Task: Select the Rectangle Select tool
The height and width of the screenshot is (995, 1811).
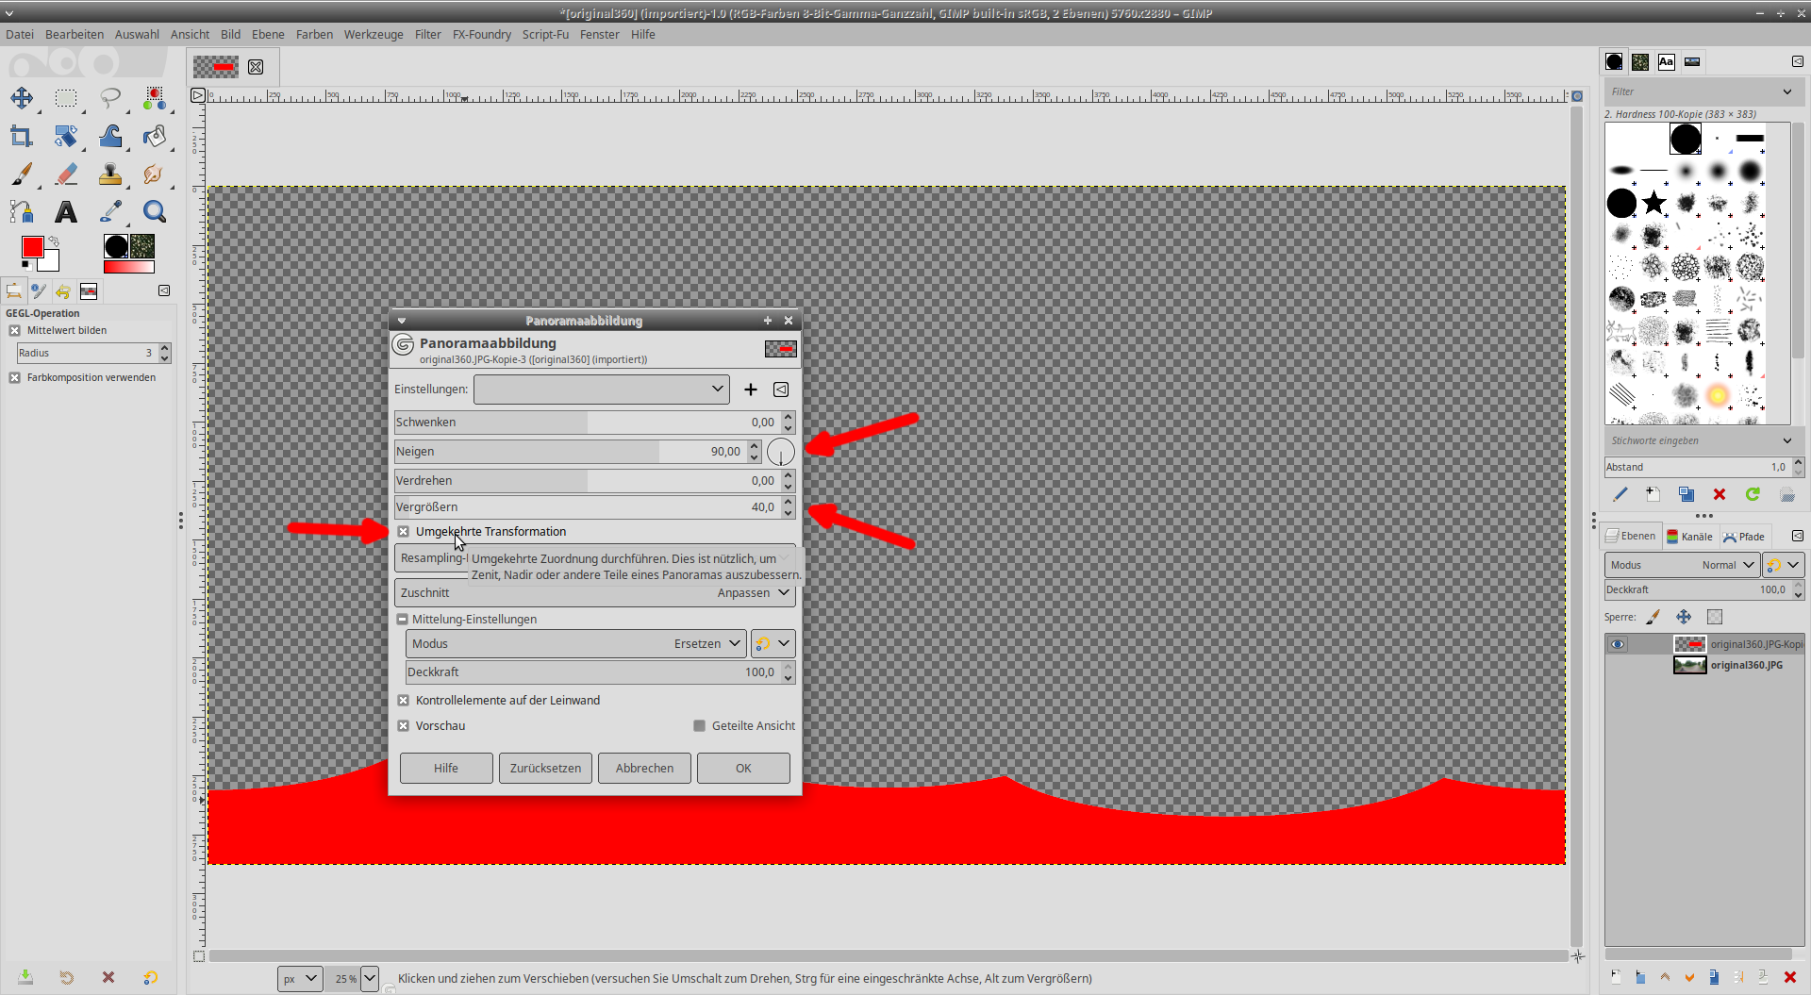Action: click(66, 98)
